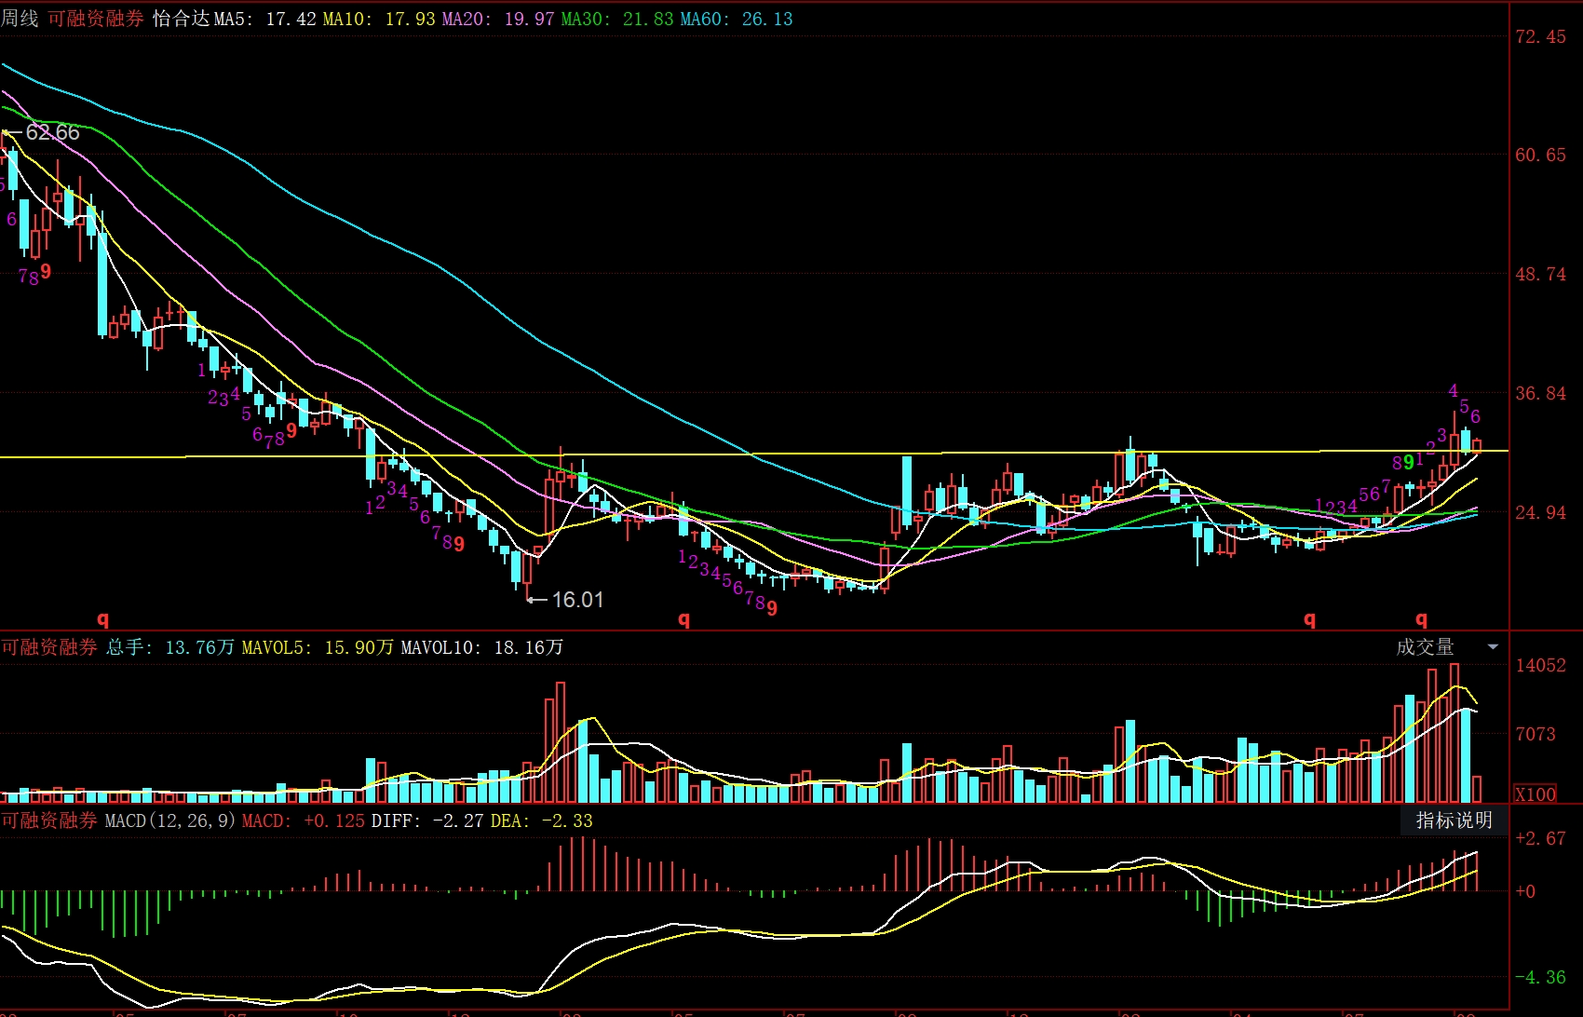The image size is (1583, 1017).
Task: Click the MA5 moving average label
Action: point(265,19)
